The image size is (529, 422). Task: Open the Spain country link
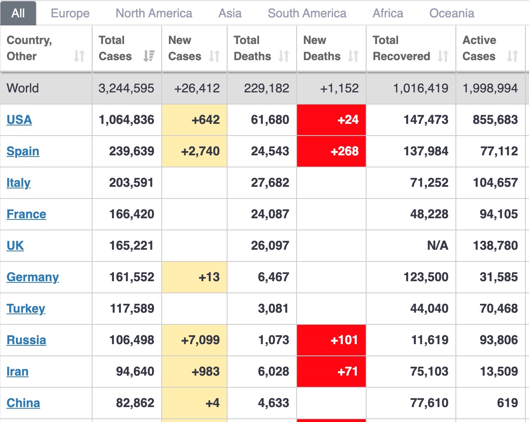point(23,151)
